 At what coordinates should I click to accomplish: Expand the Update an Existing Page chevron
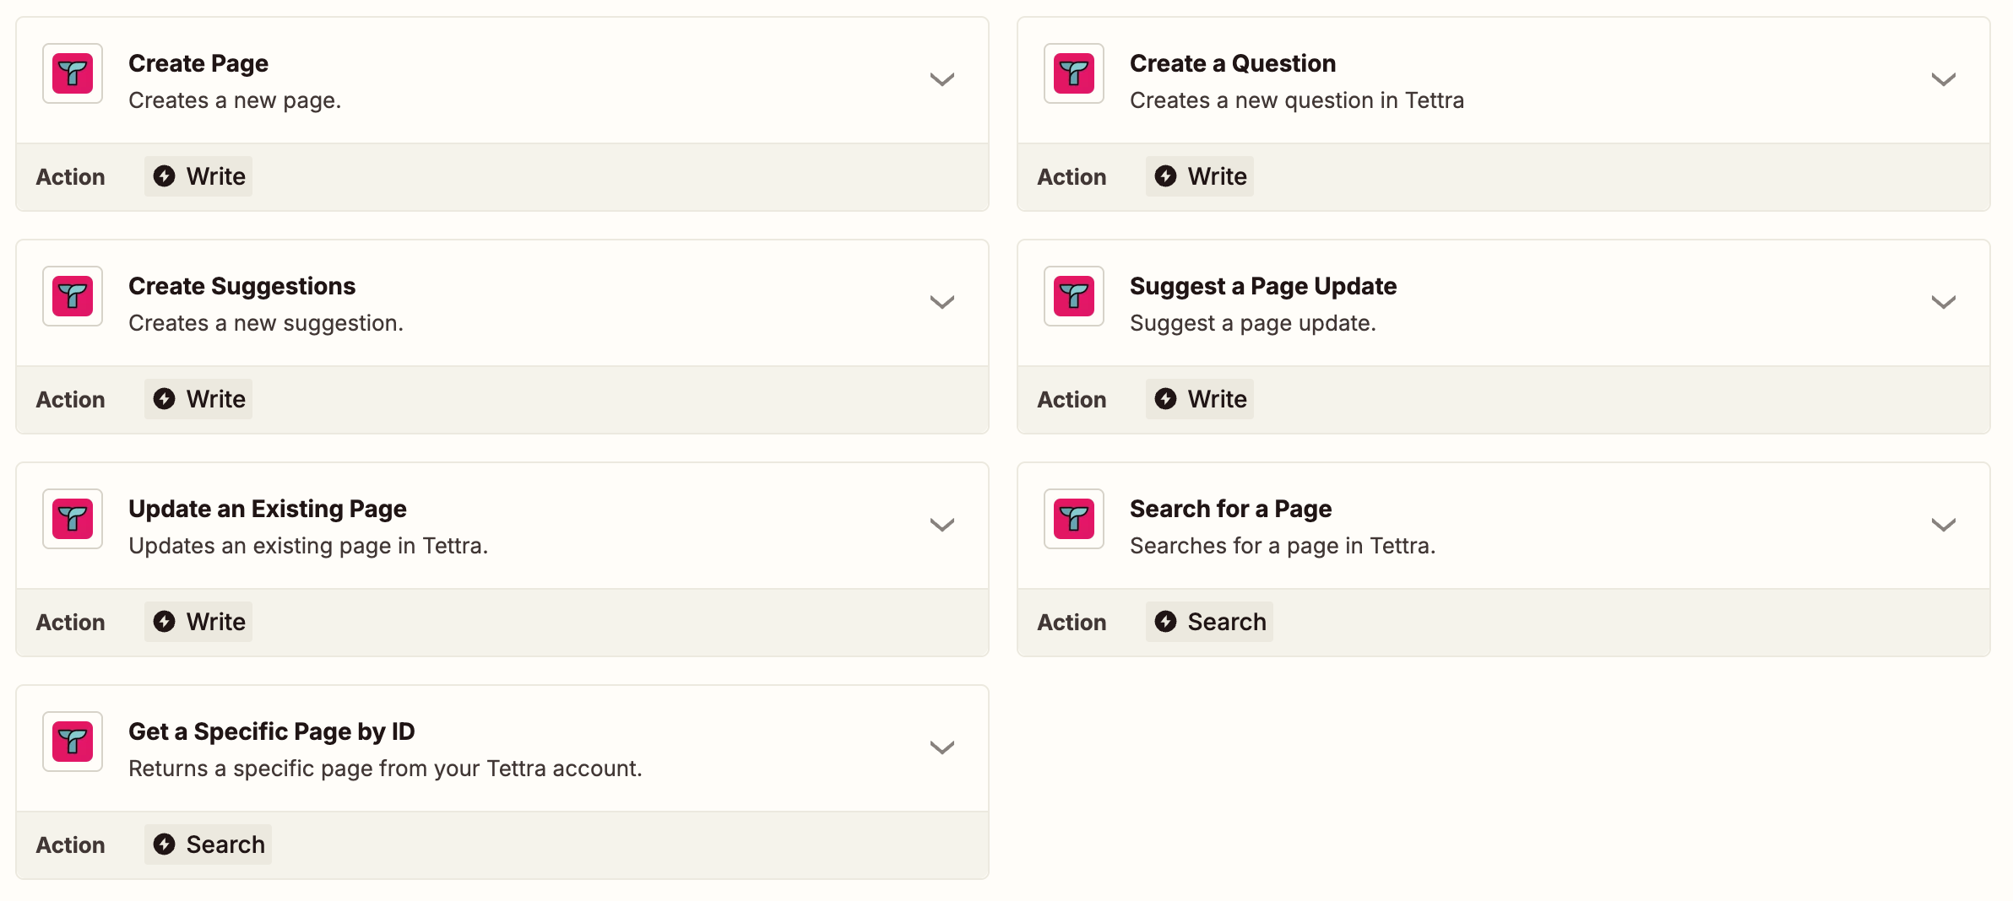942,525
